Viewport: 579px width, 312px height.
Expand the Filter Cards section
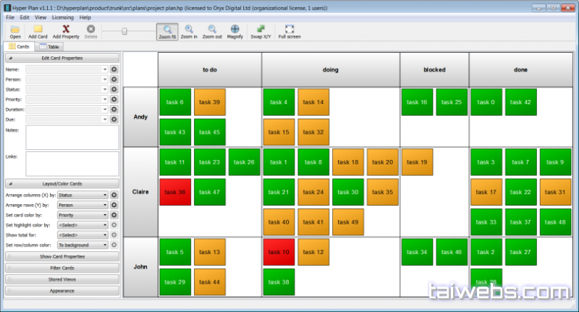point(62,268)
